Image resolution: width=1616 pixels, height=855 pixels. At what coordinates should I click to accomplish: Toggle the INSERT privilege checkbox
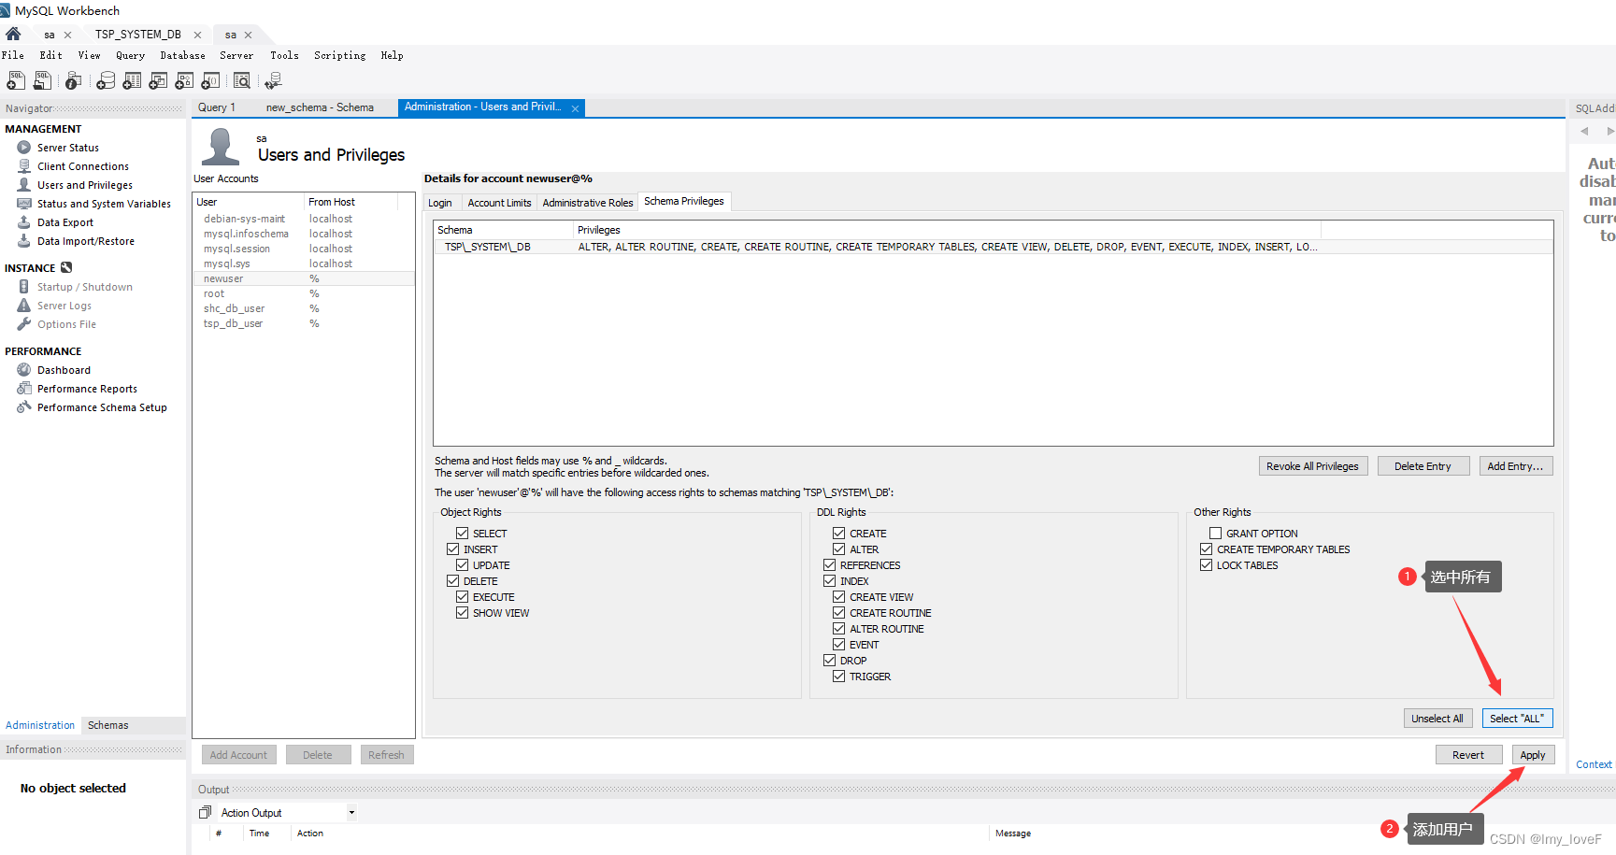452,549
